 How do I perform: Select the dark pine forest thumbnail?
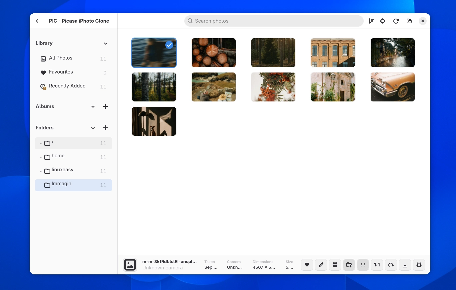273,53
